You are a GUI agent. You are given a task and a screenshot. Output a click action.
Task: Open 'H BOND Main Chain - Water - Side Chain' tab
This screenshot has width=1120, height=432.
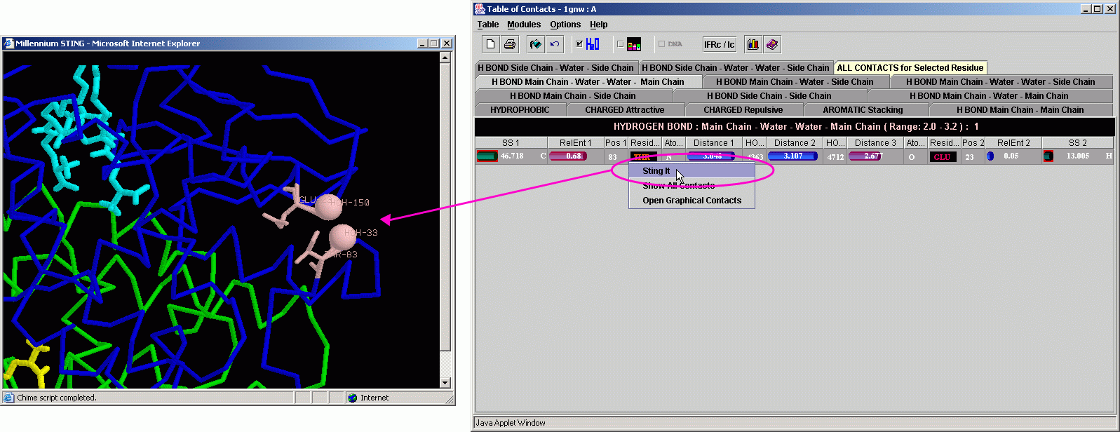click(x=795, y=82)
